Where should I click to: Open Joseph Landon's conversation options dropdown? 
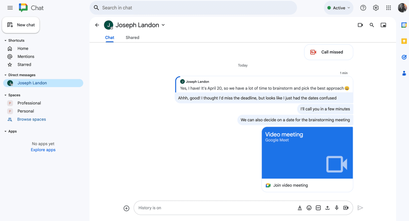(x=163, y=25)
